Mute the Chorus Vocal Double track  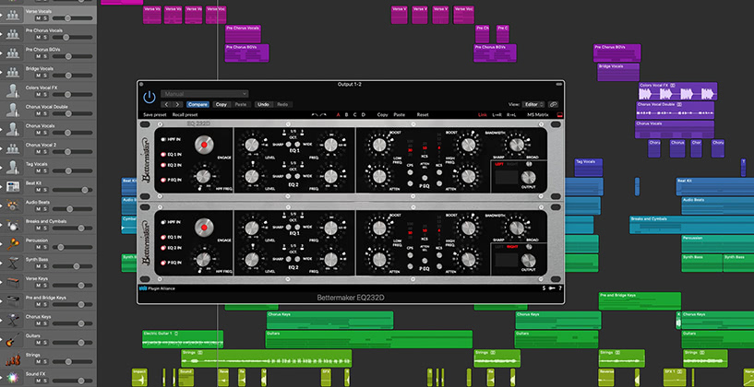point(38,113)
